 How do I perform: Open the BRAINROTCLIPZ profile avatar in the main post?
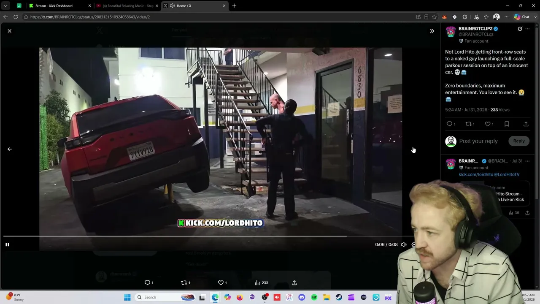(x=451, y=31)
